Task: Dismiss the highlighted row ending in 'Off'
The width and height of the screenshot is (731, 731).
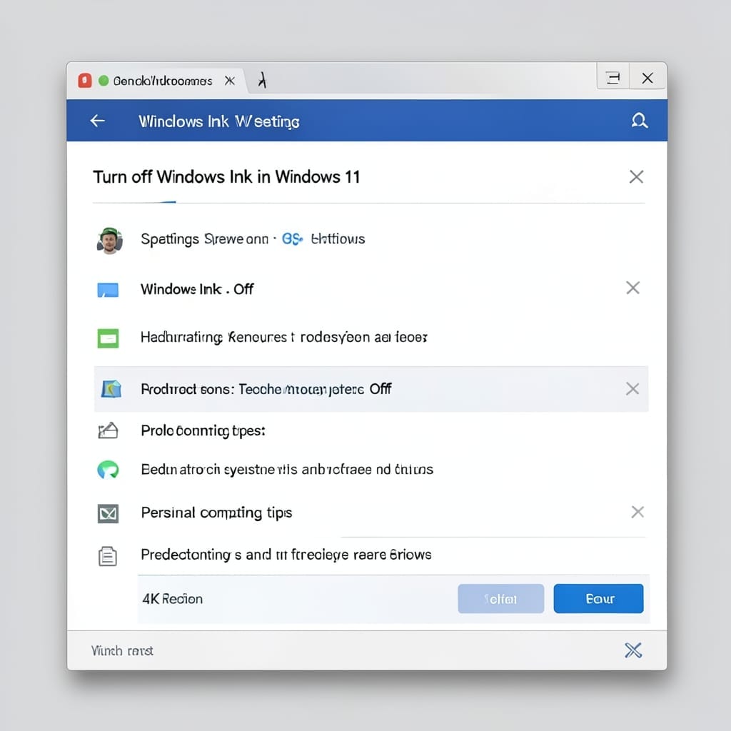Action: pyautogui.click(x=632, y=389)
